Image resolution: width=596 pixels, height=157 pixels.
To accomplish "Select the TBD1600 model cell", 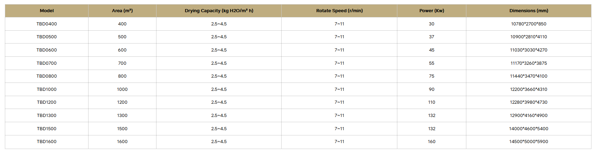I will (x=47, y=142).
